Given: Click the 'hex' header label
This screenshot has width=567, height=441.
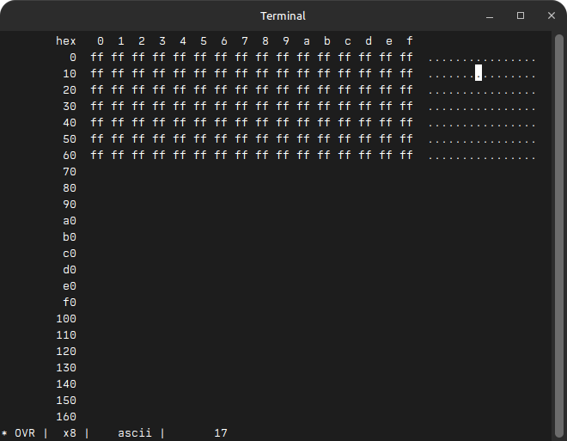Looking at the screenshot, I should pos(66,41).
